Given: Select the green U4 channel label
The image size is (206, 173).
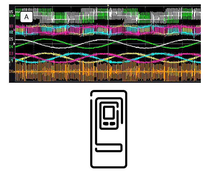Looking at the screenshot, I should tap(11, 16).
